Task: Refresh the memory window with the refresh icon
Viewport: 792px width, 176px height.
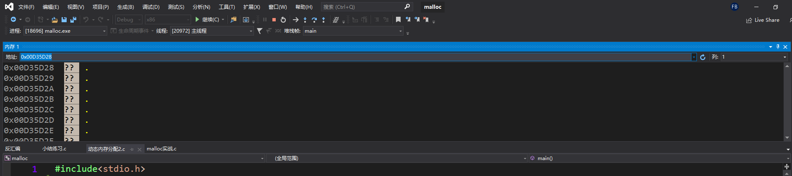Action: coord(703,57)
